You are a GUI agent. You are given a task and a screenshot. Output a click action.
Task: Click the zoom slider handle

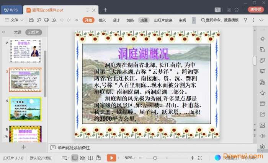coord(155,158)
